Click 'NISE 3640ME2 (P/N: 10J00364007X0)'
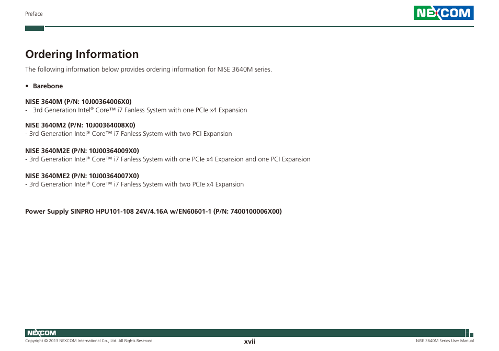This screenshot has width=499, height=351. pyautogui.click(x=82, y=176)
